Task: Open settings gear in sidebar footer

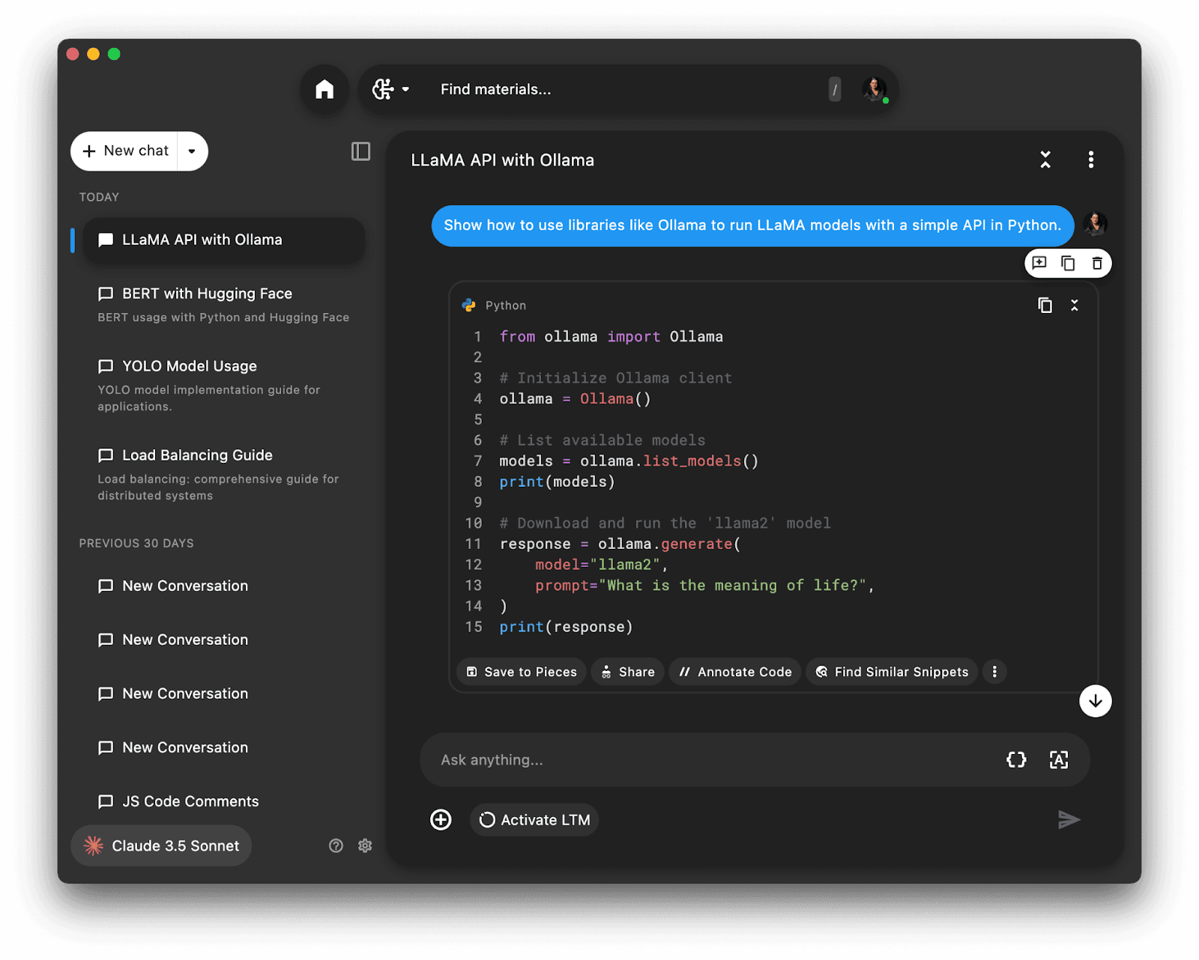Action: coord(365,846)
